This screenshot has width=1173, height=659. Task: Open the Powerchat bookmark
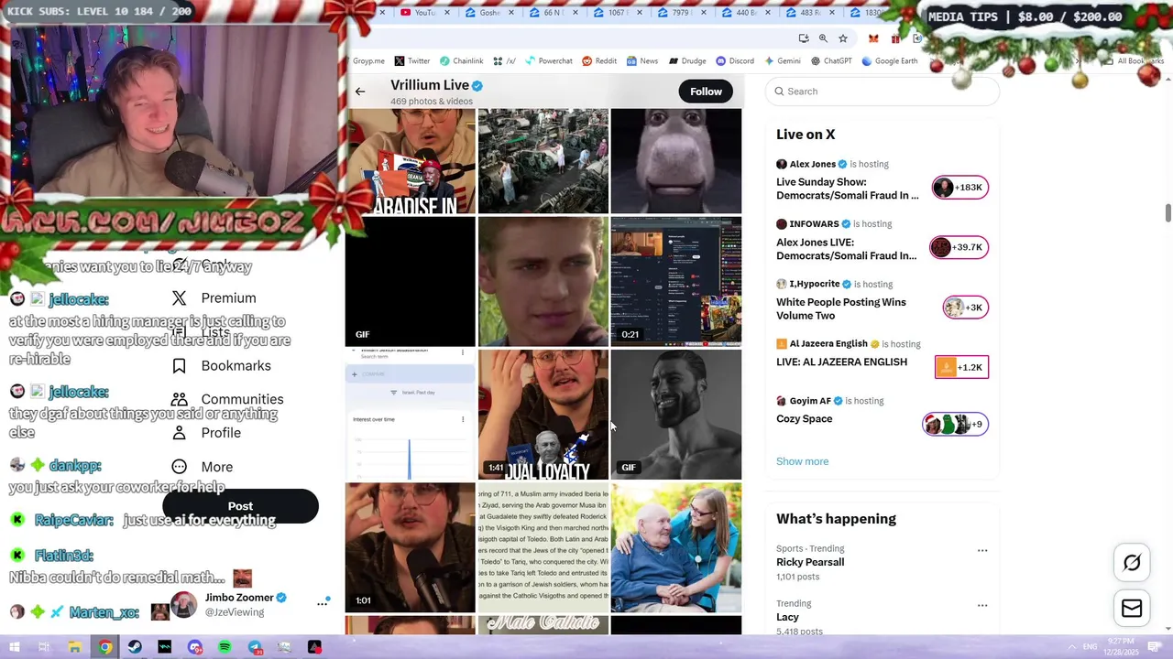[x=548, y=61]
